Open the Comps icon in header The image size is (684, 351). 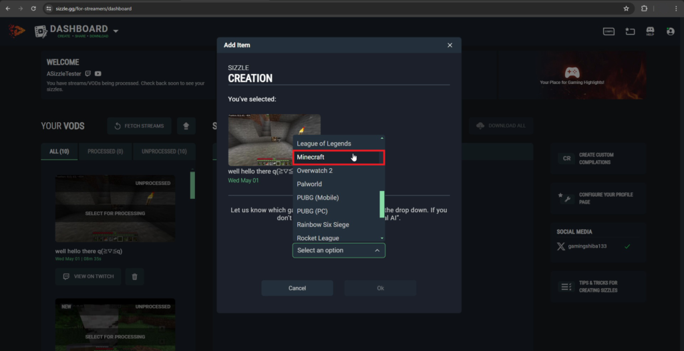pos(609,31)
